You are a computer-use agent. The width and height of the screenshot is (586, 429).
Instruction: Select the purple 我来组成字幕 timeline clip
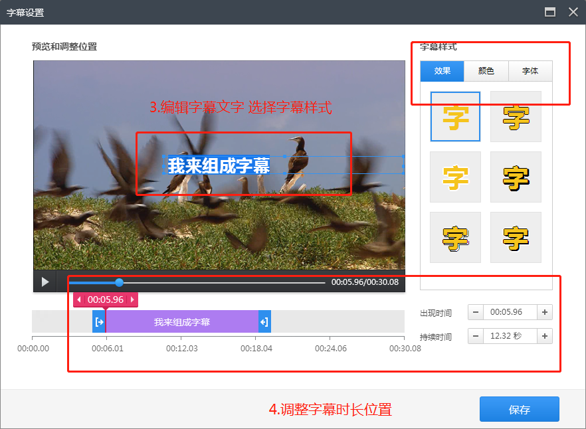181,322
